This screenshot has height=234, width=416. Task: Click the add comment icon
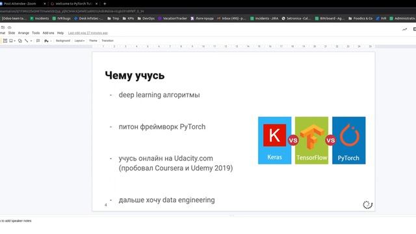point(38,40)
